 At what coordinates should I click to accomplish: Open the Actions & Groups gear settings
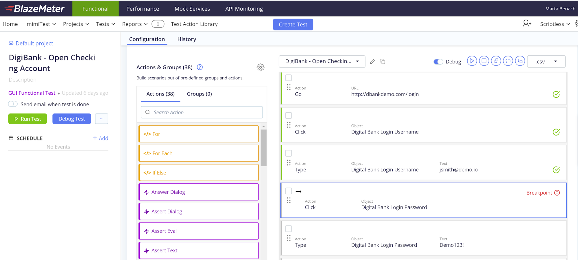tap(260, 67)
